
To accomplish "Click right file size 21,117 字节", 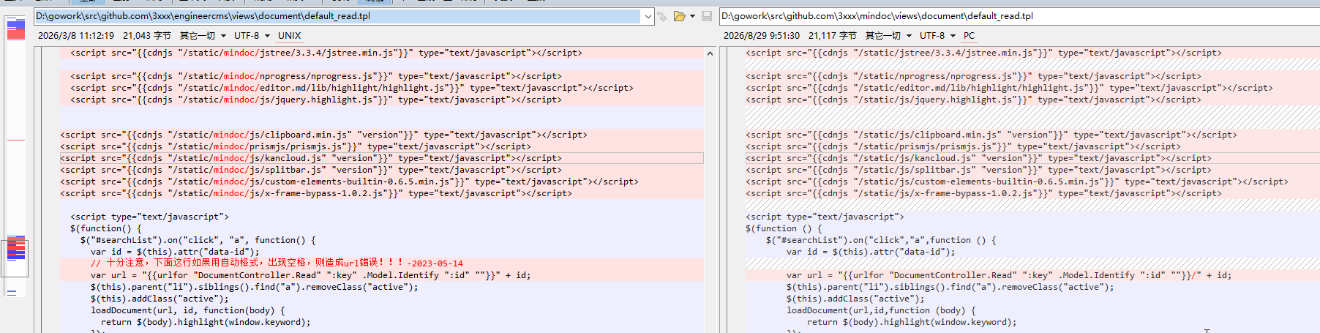I will 832,36.
